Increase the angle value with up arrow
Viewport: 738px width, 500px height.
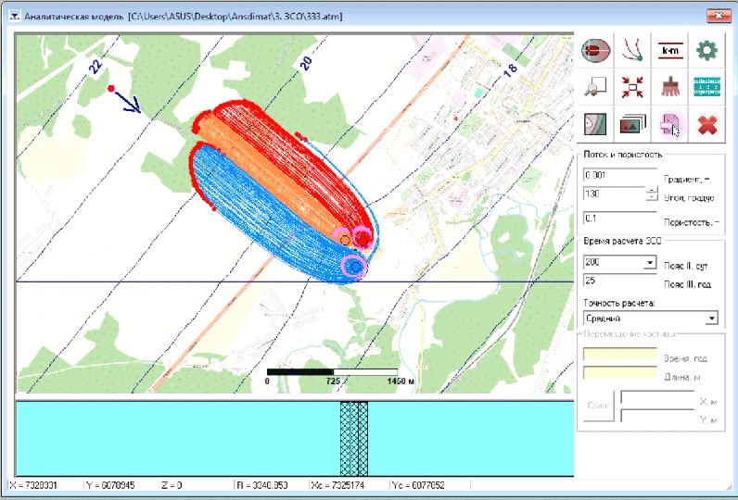(x=652, y=191)
